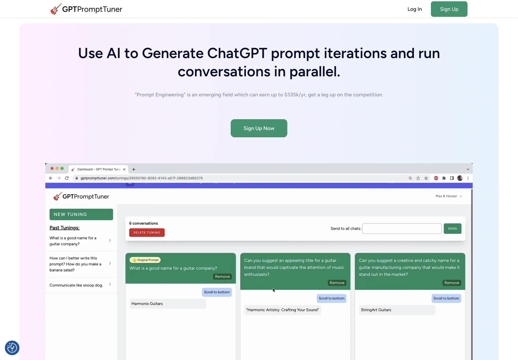Screen dimensions: 518x360
Task: Click the 'StringArt Guitars' reply
Action: (397, 310)
